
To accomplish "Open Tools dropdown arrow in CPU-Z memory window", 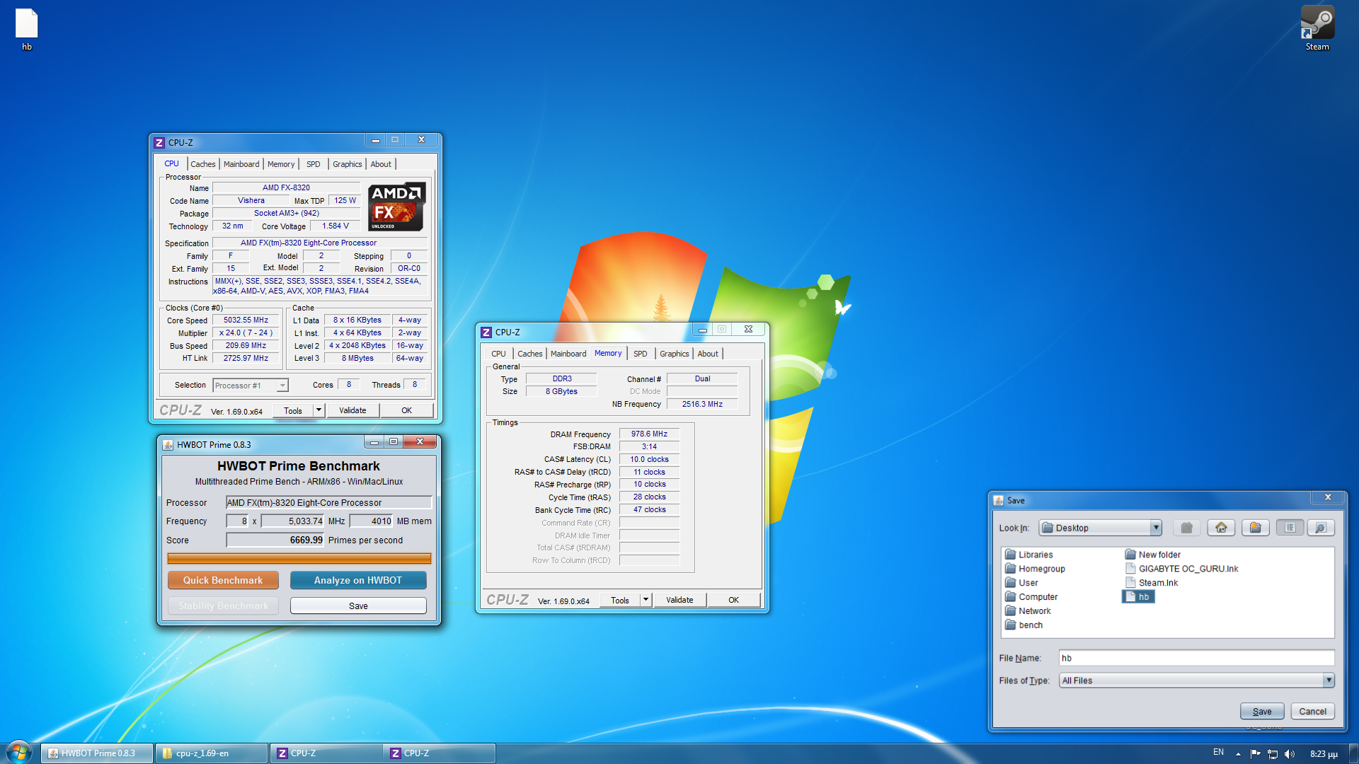I will point(646,600).
